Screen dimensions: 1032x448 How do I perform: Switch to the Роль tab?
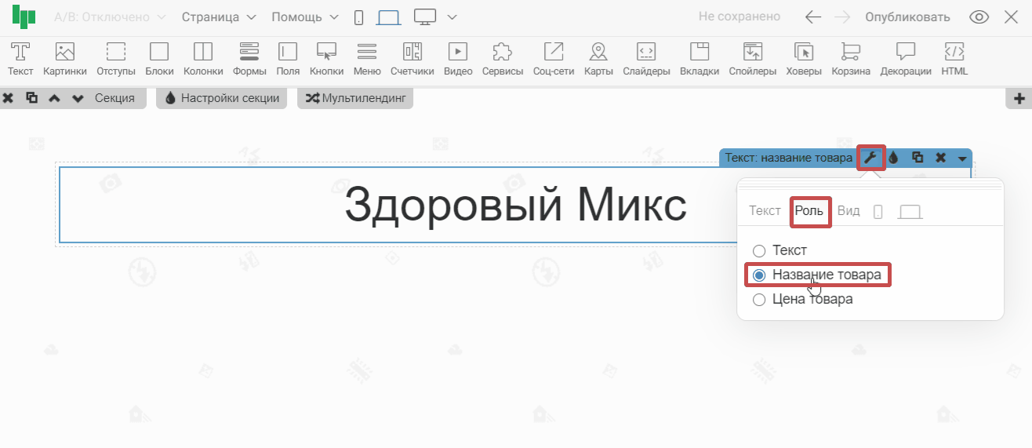click(x=809, y=211)
